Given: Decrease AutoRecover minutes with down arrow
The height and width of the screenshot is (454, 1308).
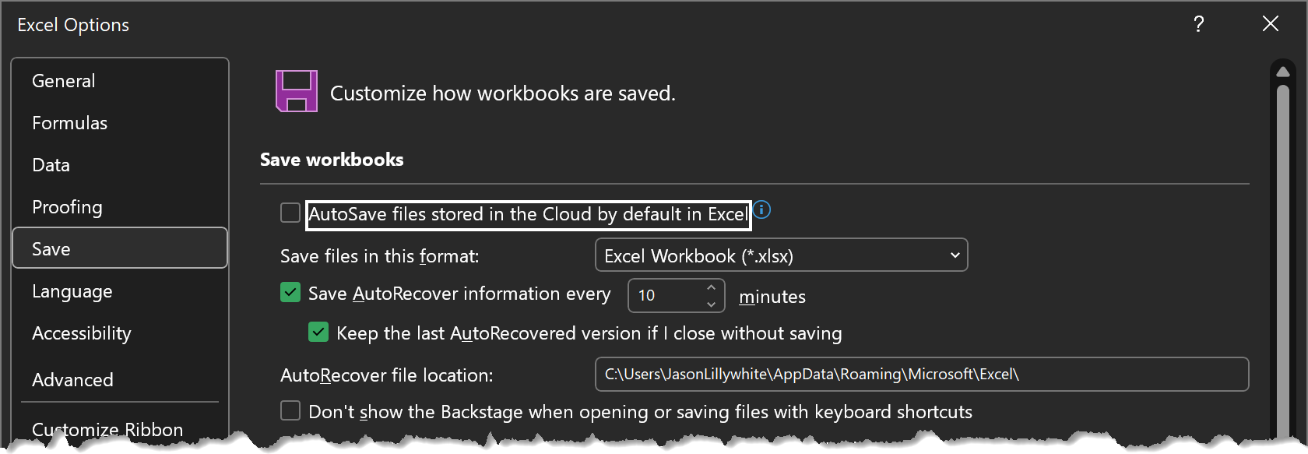Looking at the screenshot, I should [711, 304].
